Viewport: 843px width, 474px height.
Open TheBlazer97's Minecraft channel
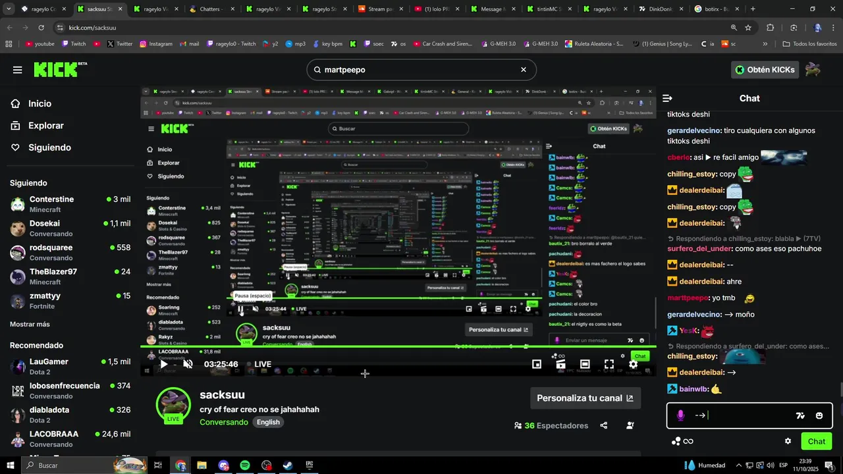(70, 276)
